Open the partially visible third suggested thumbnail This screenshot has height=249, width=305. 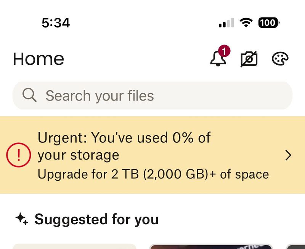click(297, 246)
